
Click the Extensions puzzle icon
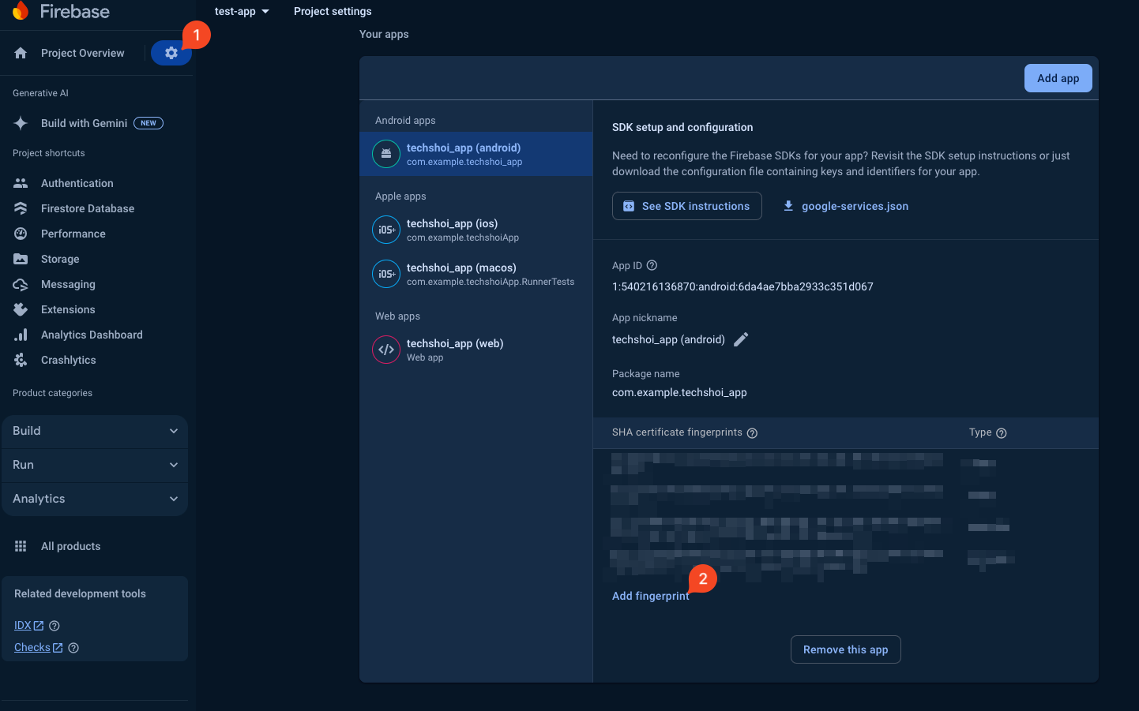pos(21,309)
